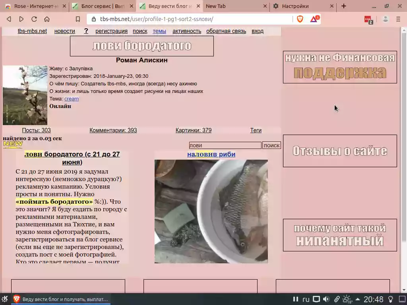Show hidden system tray icons arrow
Viewport: 407px width, 305px height.
click(x=358, y=299)
